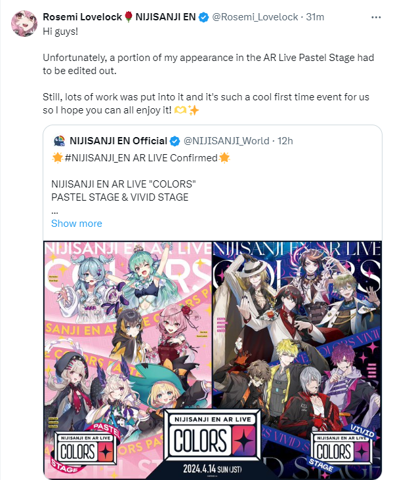This screenshot has width=393, height=480.
Task: Open Rosemi Lovelock's profile avatar
Action: coord(24,23)
